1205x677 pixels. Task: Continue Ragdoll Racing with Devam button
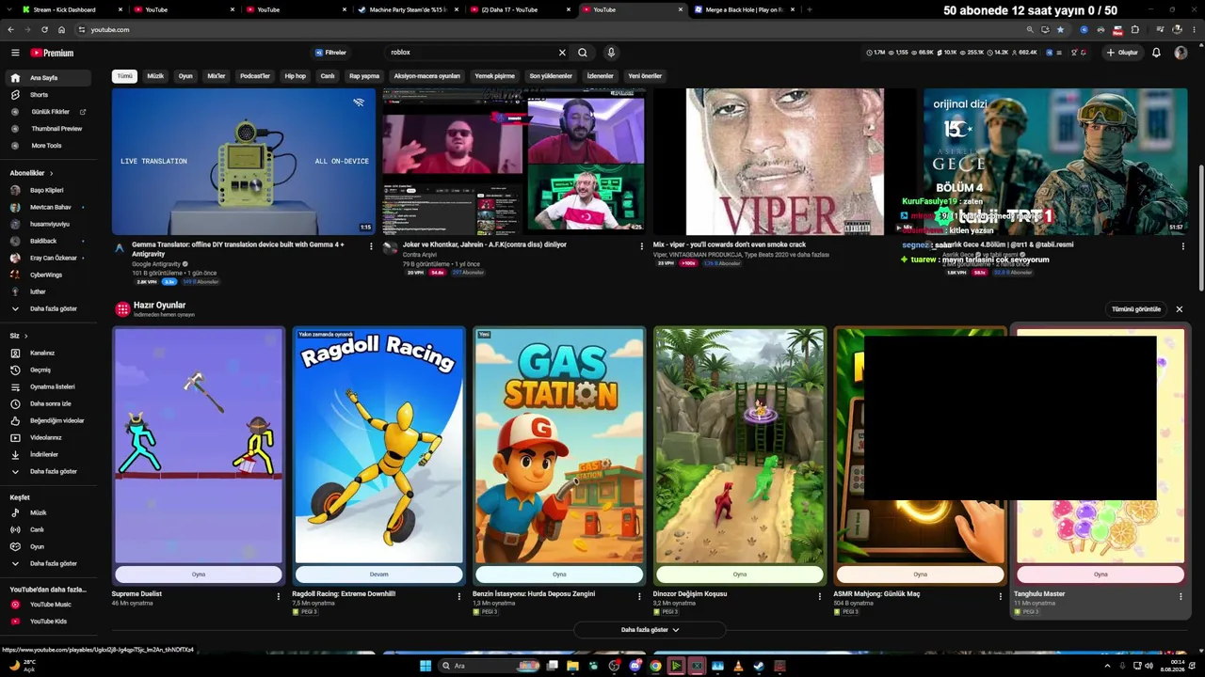[378, 575]
